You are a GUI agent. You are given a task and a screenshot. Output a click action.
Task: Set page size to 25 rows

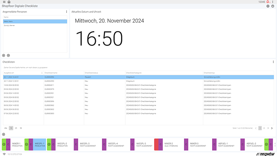coord(16,128)
